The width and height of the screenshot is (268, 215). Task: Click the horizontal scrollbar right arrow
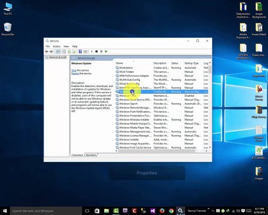pos(207,151)
